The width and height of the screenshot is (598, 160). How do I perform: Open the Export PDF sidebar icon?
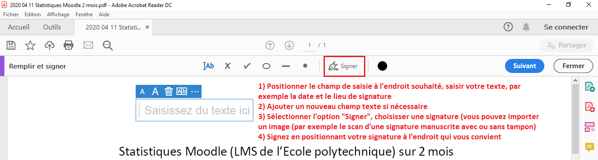coord(589,87)
